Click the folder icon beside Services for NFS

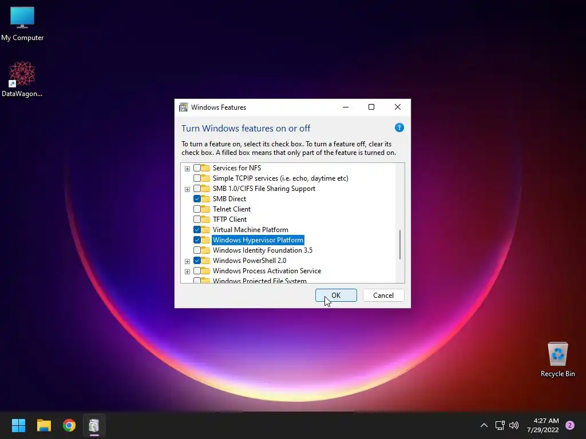pyautogui.click(x=205, y=167)
